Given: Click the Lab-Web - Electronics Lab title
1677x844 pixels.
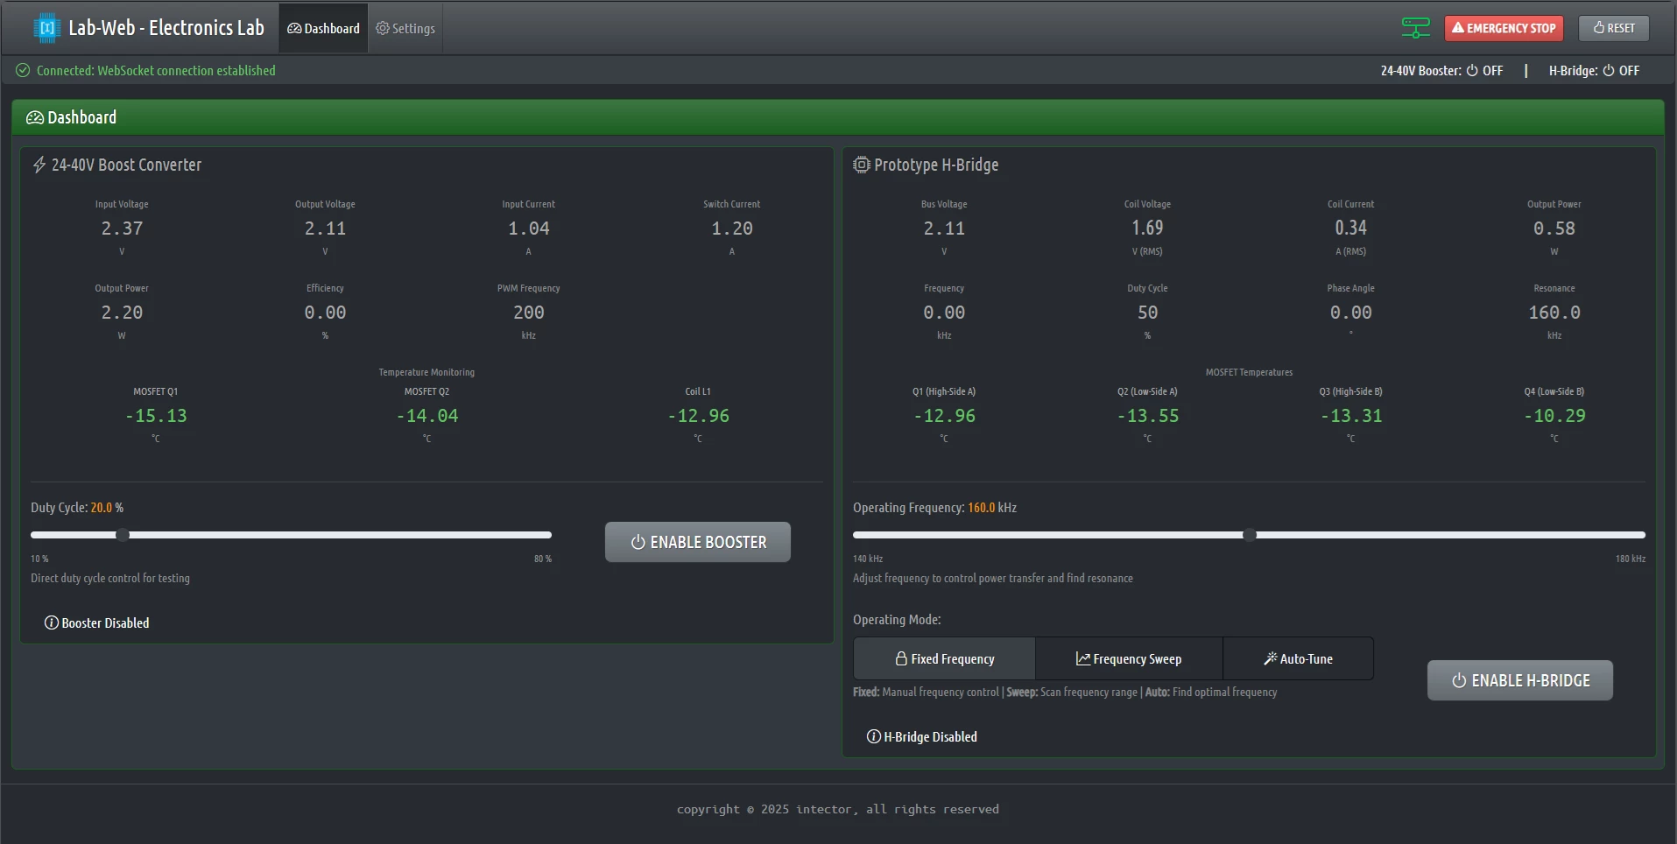Looking at the screenshot, I should [166, 28].
